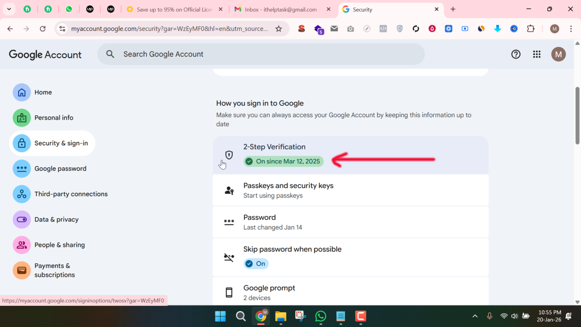581x327 pixels.
Task: Open the Extensions puzzle piece icon
Action: (x=531, y=29)
